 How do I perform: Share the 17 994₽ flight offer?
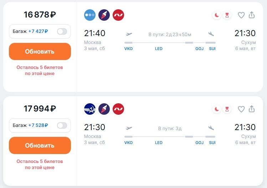[x=252, y=109]
